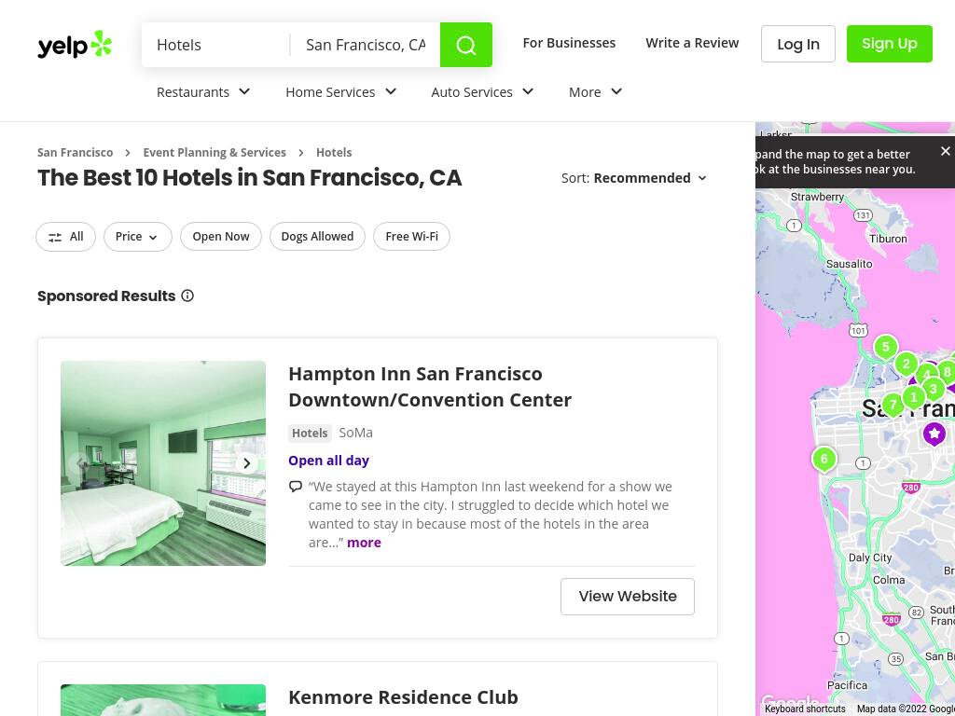The width and height of the screenshot is (955, 716).
Task: Click the Kenmore Residence Club photo
Action: coord(163,700)
